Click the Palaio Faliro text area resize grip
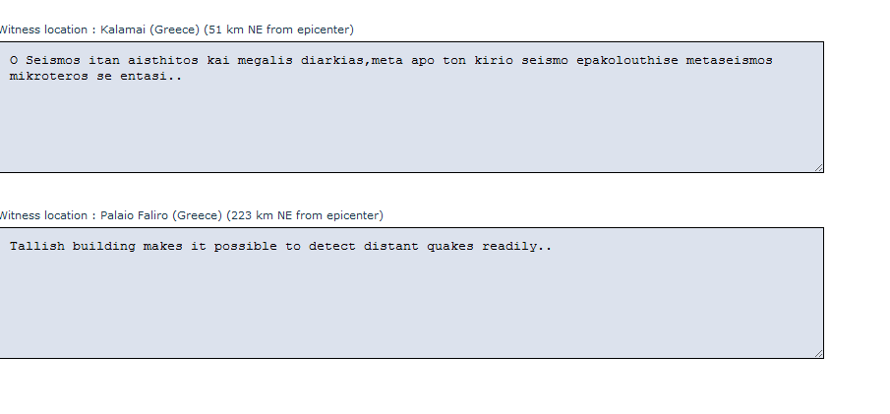This screenshot has height=414, width=890. 818,353
